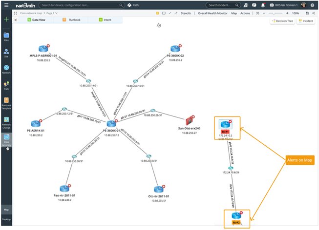The height and width of the screenshot is (230, 319).
Task: Select the BJ-R2 router icon
Action: pos(236,215)
